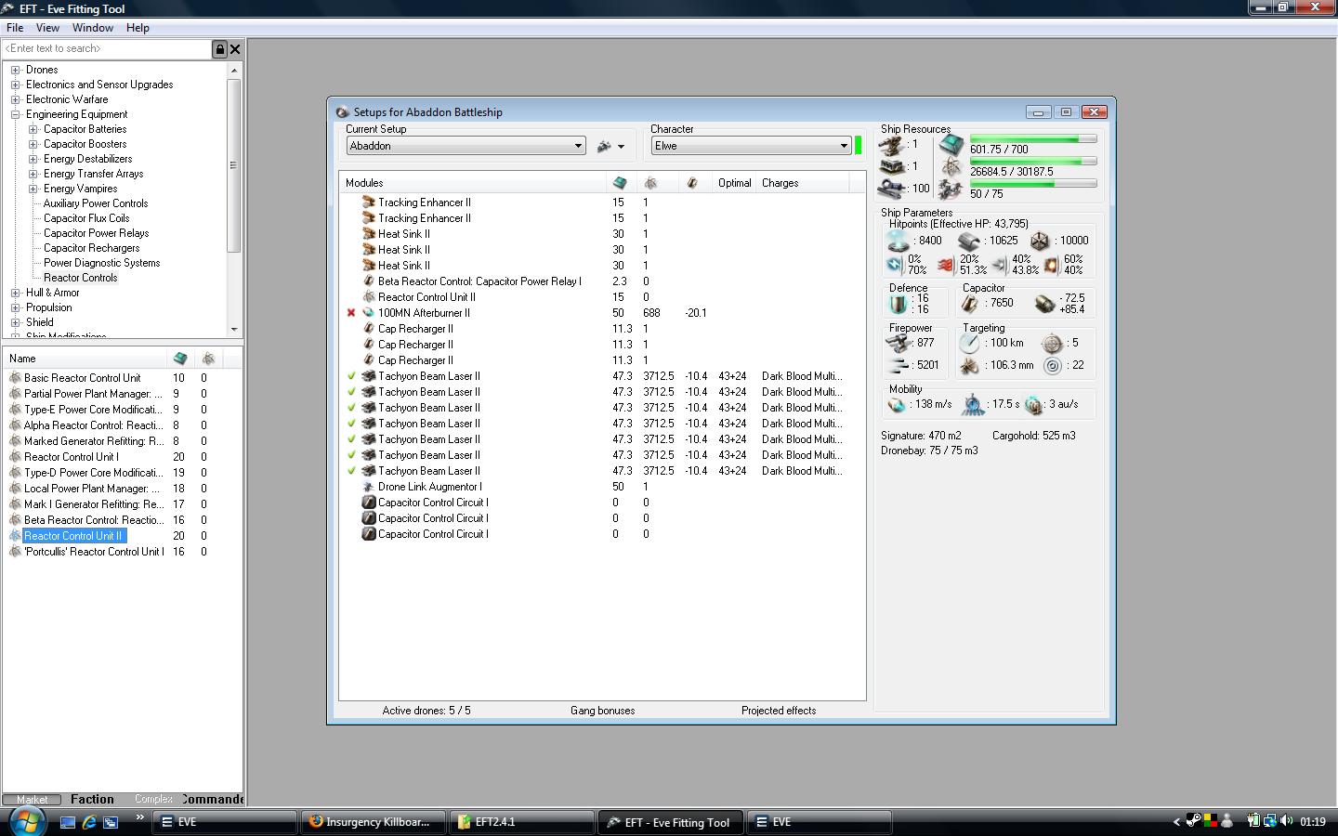
Task: Click the EM resistance icon showing 0% / 70%
Action: point(895,265)
